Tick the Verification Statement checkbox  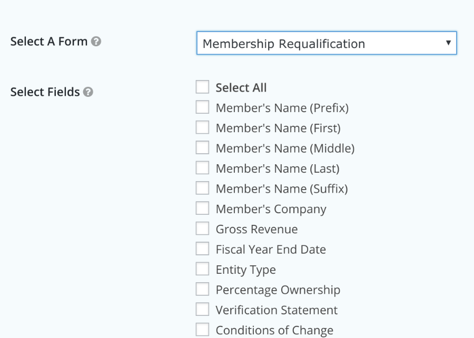coord(202,309)
